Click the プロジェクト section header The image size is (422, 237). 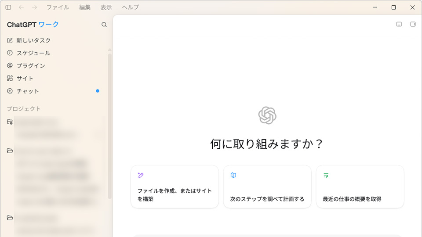point(24,109)
